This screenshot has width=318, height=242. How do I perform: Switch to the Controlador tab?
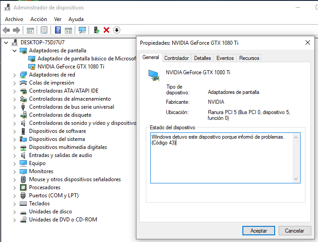click(176, 58)
